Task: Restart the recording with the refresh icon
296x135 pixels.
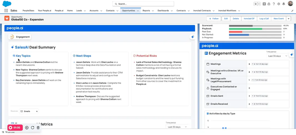Action: click(32, 128)
